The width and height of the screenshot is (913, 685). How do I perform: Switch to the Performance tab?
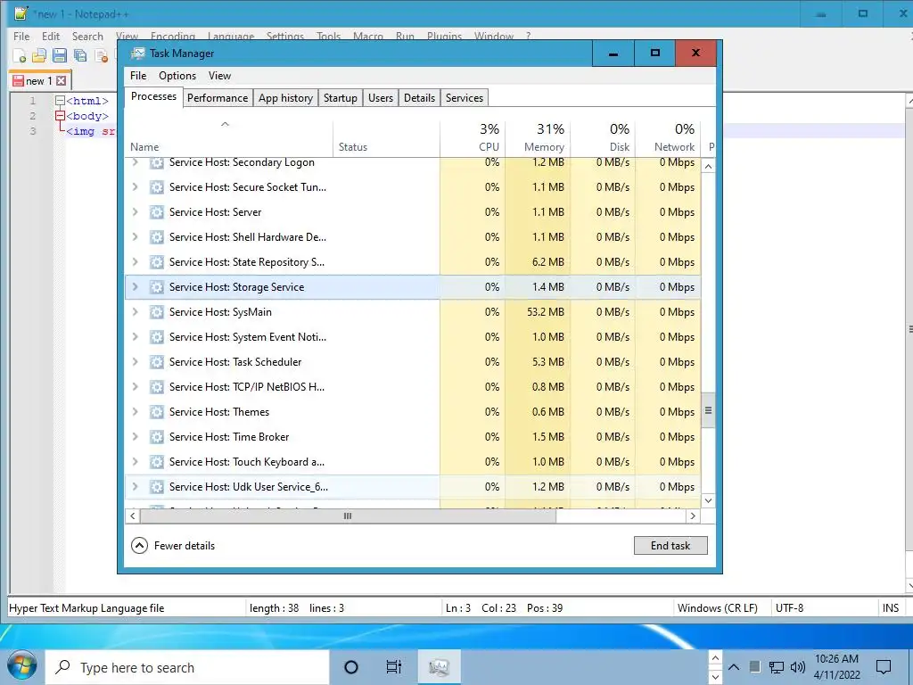(x=218, y=98)
